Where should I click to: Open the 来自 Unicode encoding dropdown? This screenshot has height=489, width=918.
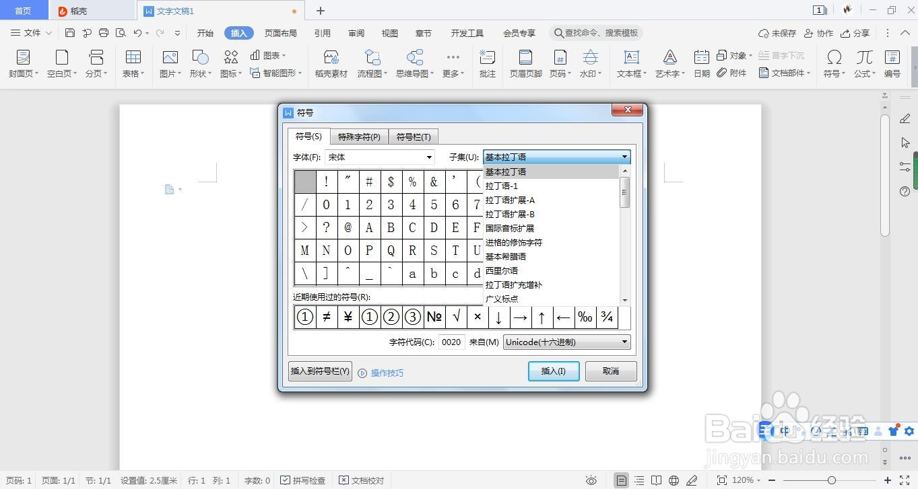coord(623,342)
